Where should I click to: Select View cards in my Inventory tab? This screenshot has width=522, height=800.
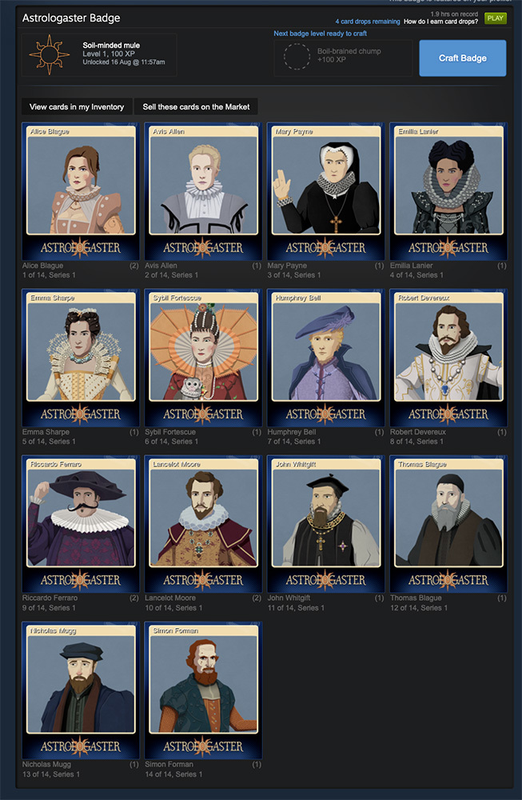tap(77, 106)
